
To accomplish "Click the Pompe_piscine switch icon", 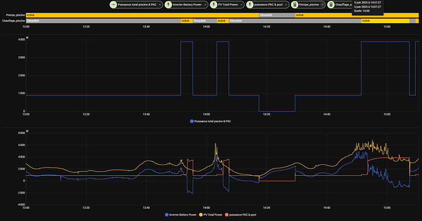I will point(295,4).
